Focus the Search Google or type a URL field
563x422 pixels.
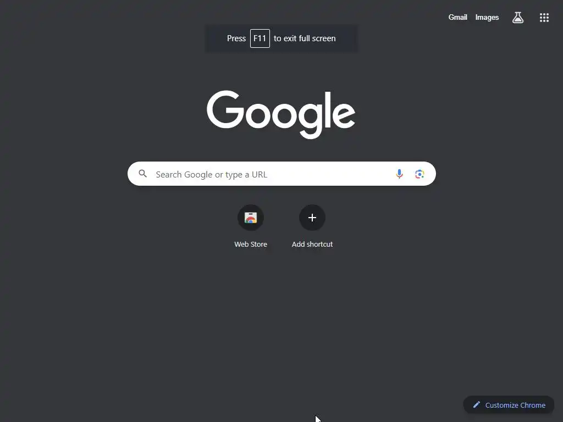(273, 174)
